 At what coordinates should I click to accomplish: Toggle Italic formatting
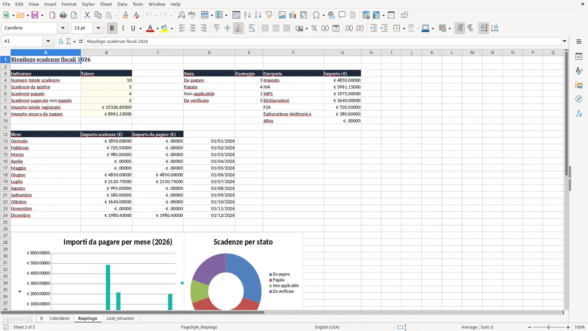(x=123, y=28)
